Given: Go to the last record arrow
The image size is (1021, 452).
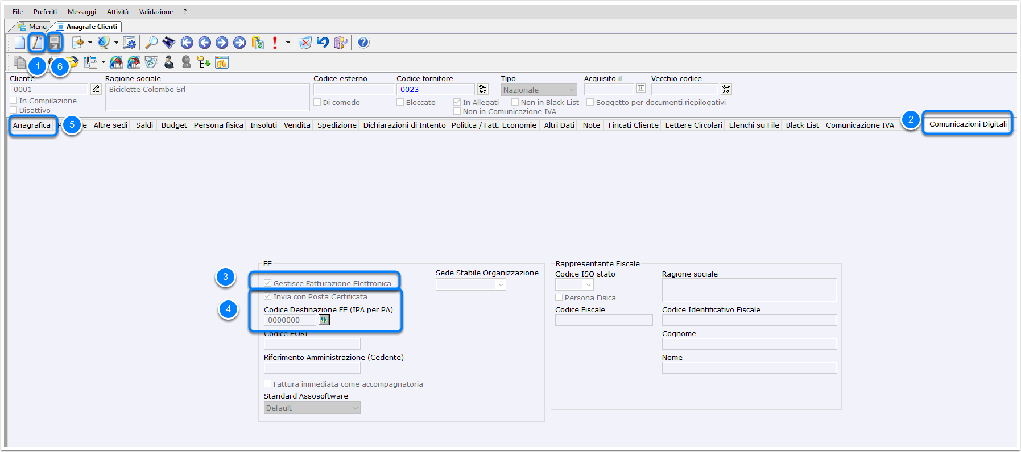Looking at the screenshot, I should tap(240, 43).
